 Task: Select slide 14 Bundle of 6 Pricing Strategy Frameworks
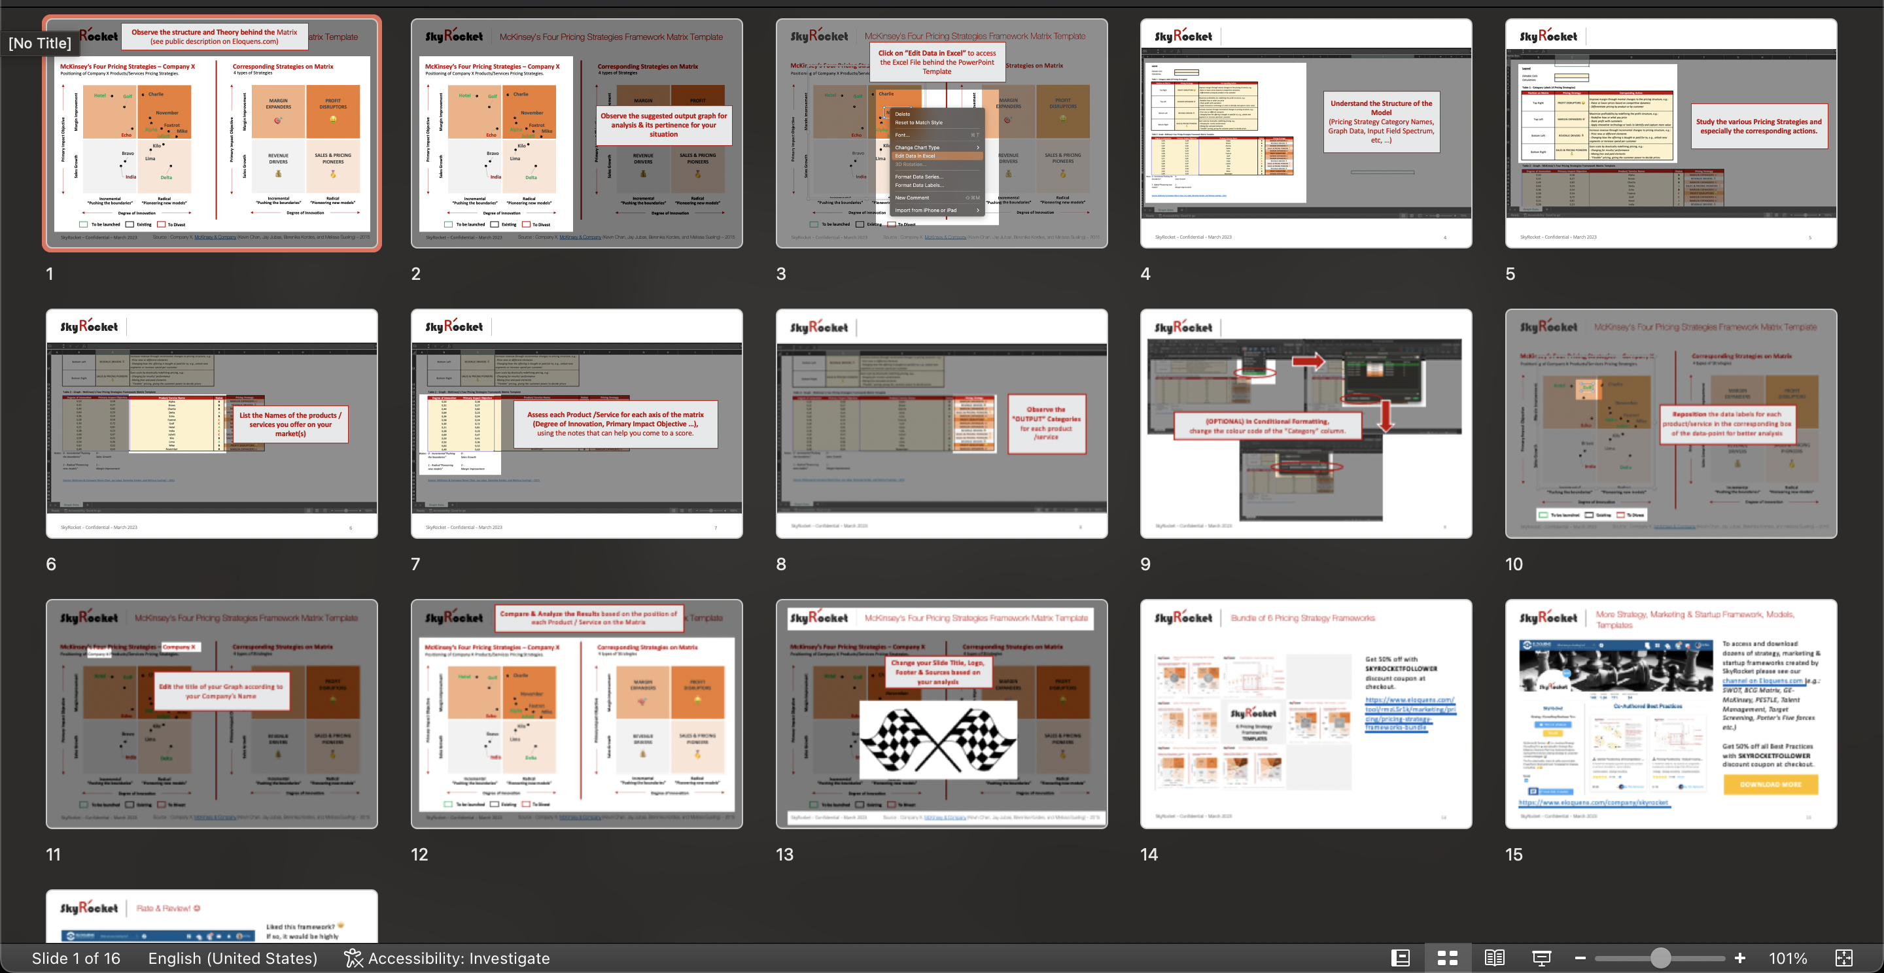(1306, 713)
